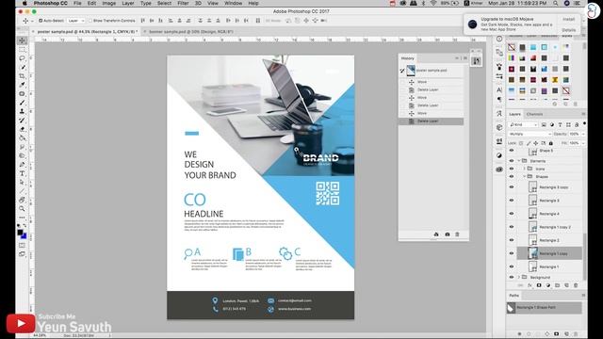Select the Eyedropper tool
The width and height of the screenshot is (603, 339).
pos(22,85)
